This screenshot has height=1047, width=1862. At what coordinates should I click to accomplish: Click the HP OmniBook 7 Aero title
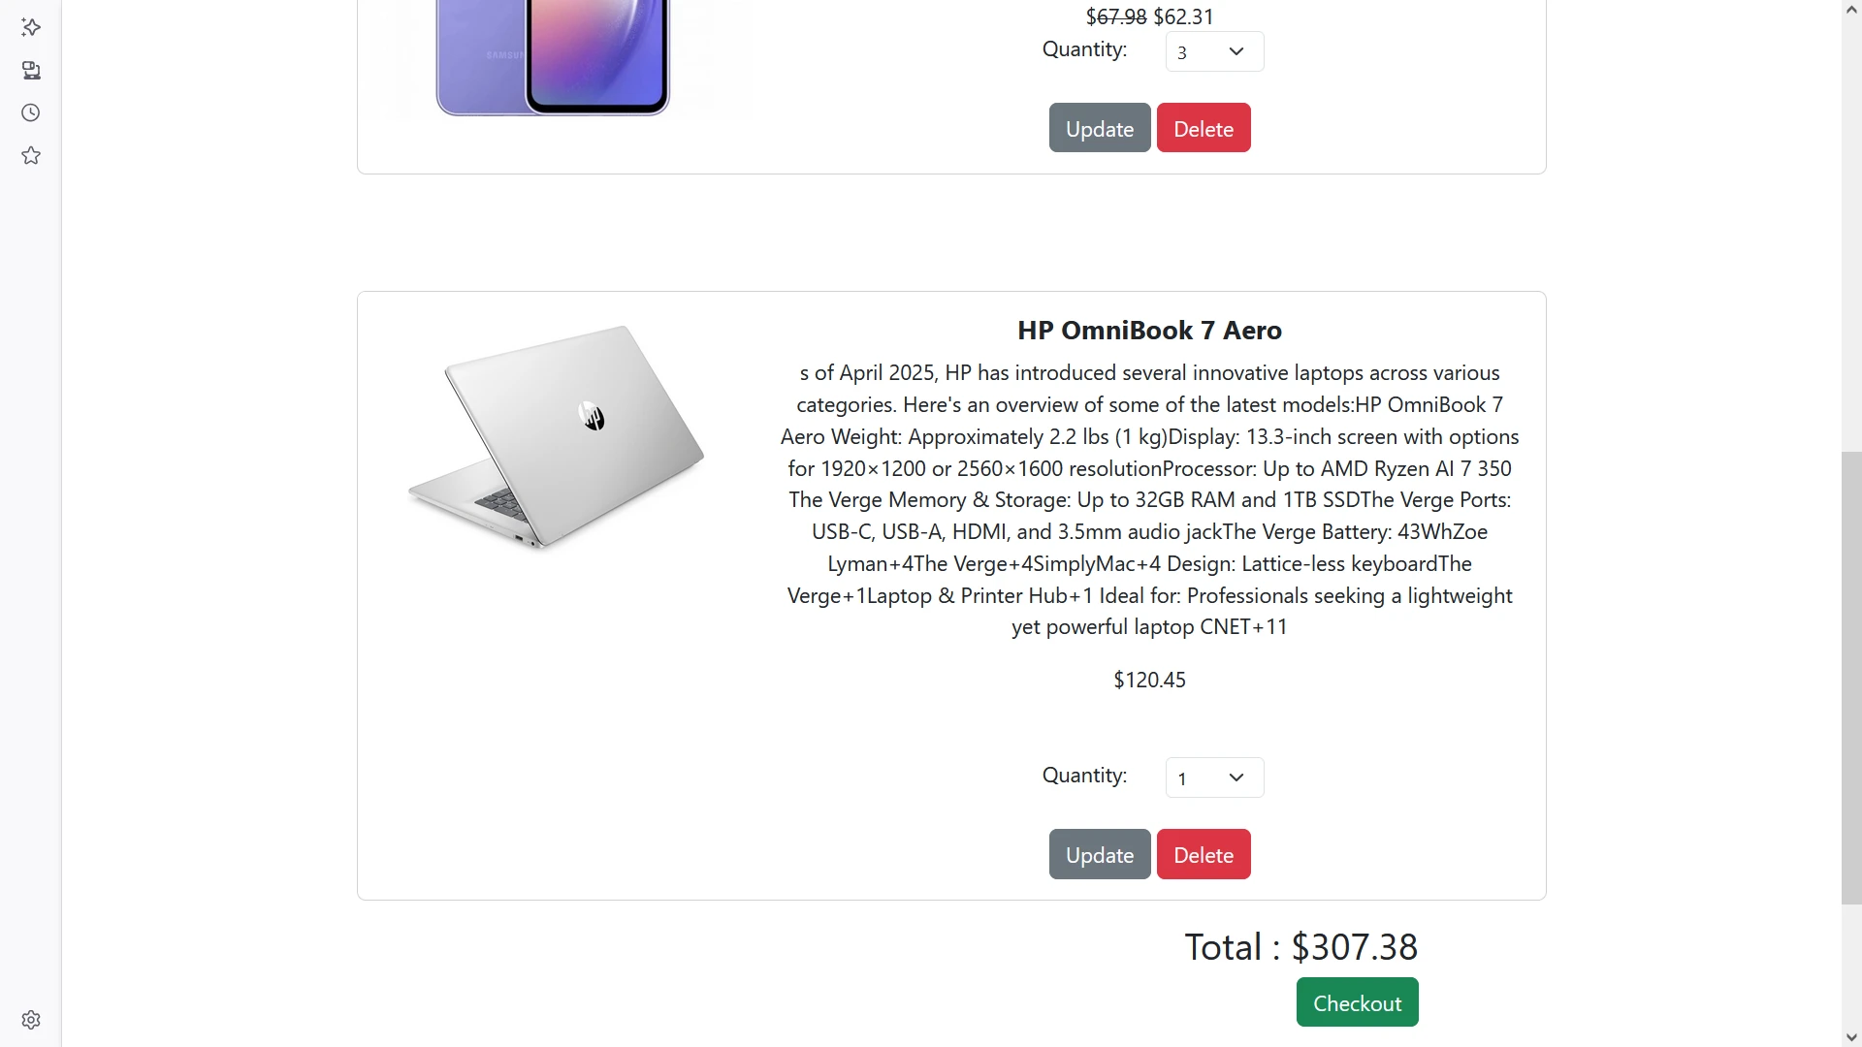1149,331
